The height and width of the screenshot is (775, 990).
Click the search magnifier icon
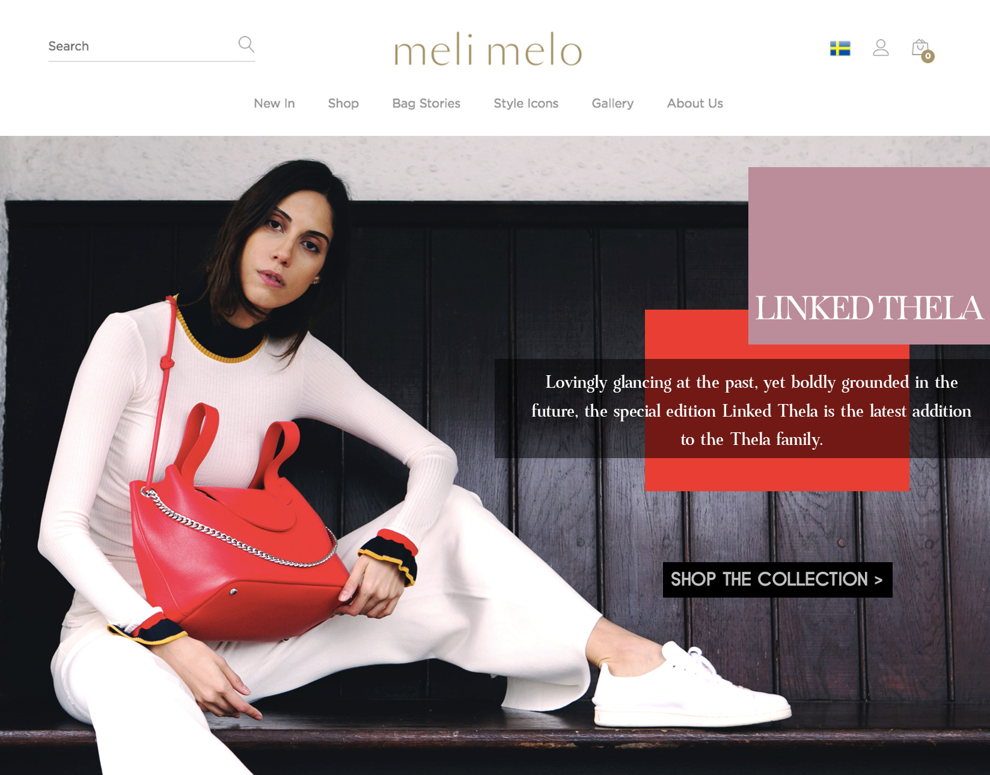(x=246, y=44)
